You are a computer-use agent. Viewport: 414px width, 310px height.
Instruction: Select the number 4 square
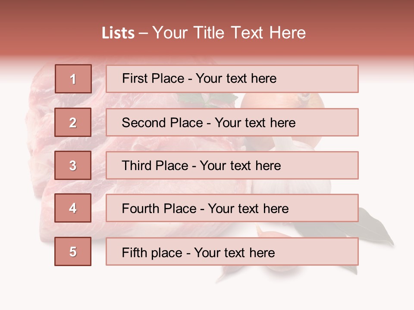(73, 208)
